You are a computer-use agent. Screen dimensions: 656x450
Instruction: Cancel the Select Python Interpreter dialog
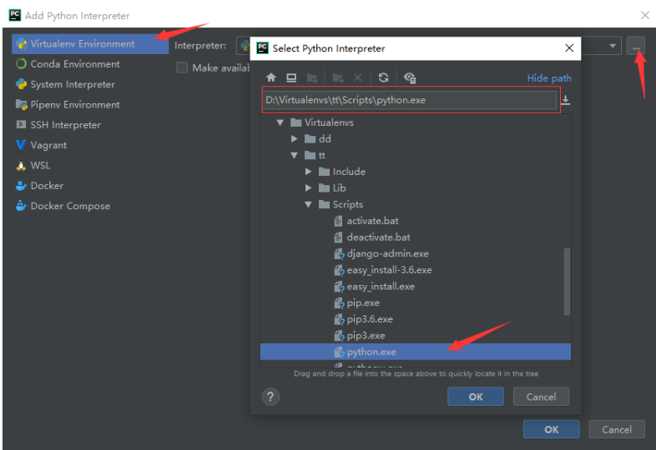(x=541, y=397)
